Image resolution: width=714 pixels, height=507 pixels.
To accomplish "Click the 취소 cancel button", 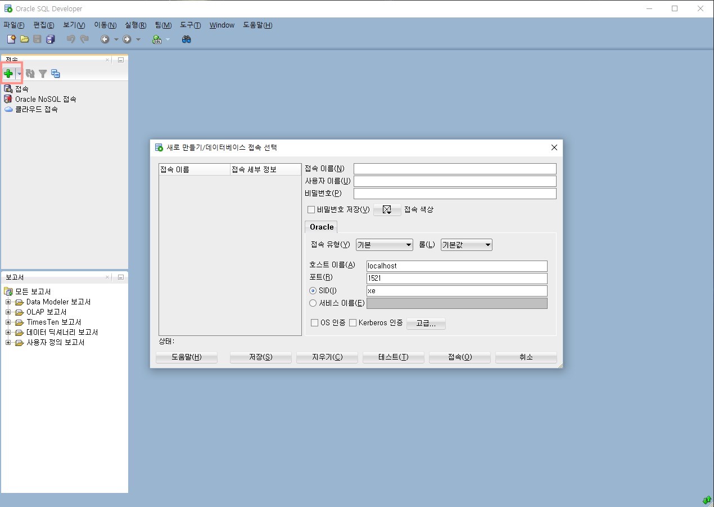I will (x=526, y=357).
